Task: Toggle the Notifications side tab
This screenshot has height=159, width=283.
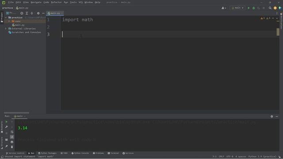Action: [281, 21]
